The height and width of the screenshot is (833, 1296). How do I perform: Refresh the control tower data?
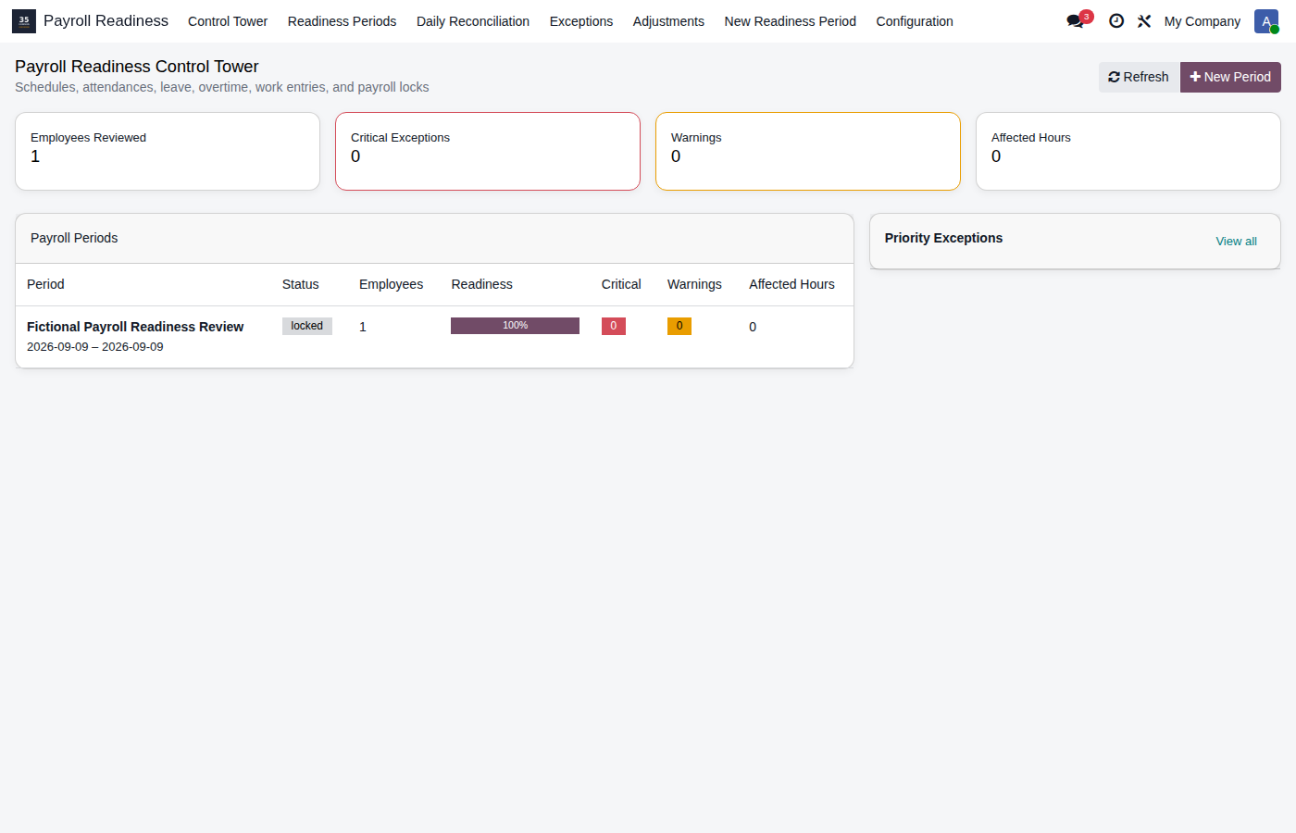click(x=1140, y=77)
